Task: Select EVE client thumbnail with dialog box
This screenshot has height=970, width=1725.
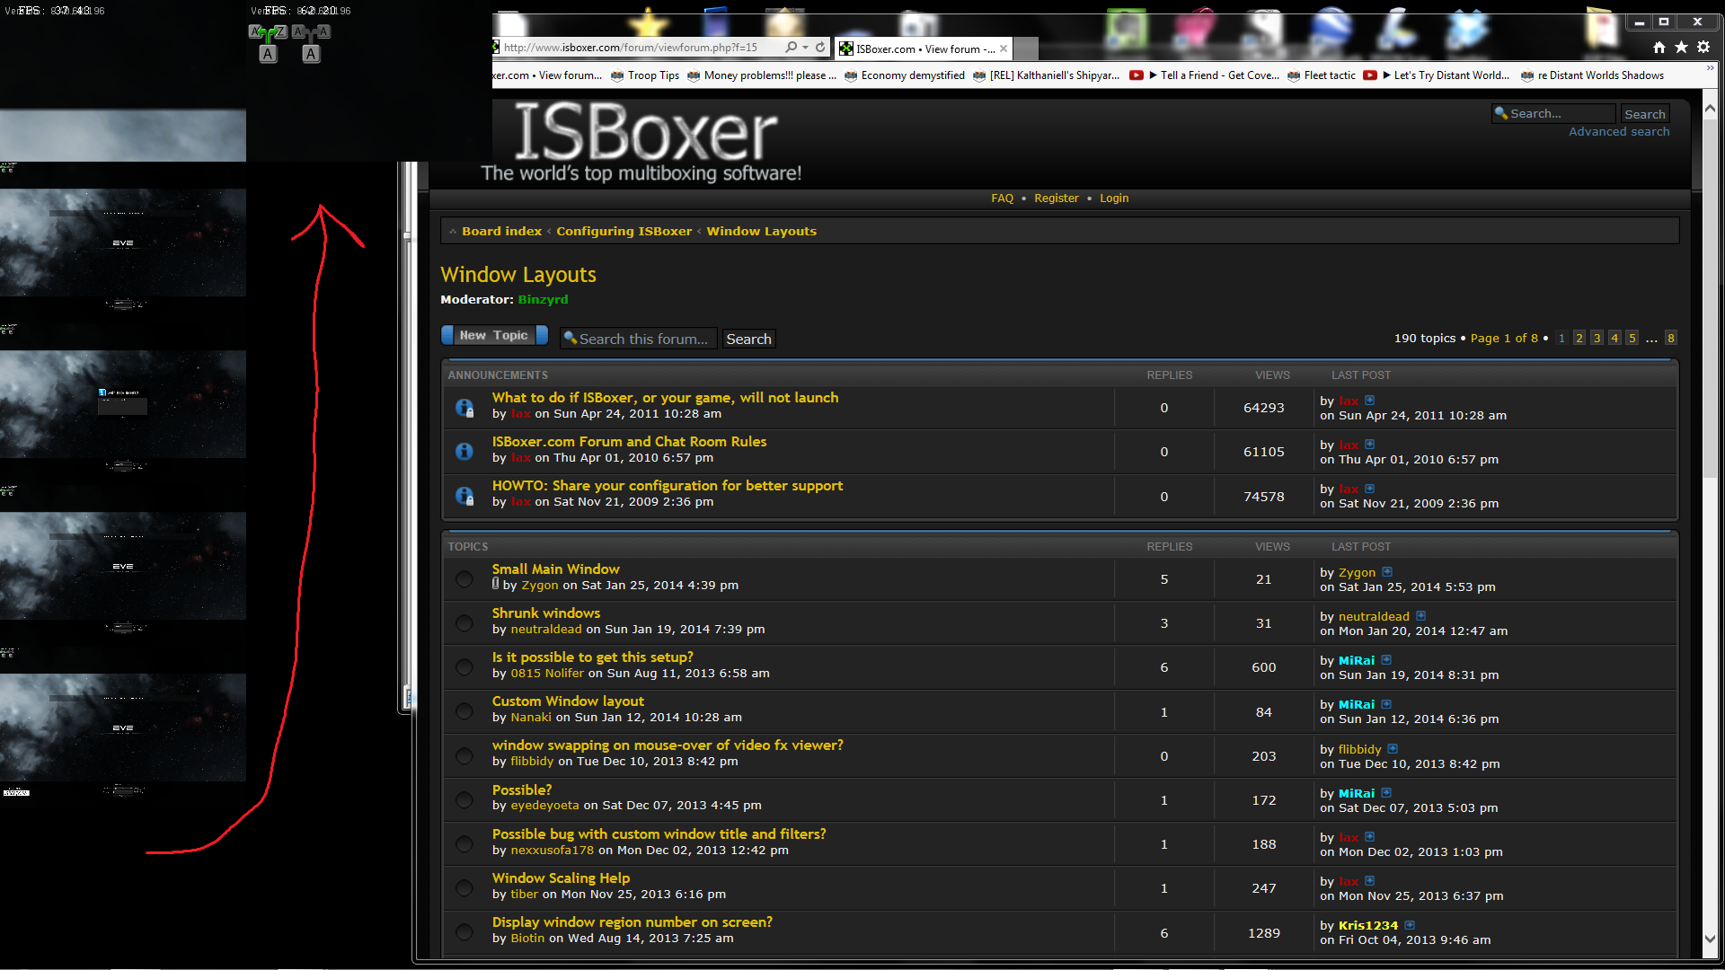Action: click(x=123, y=404)
